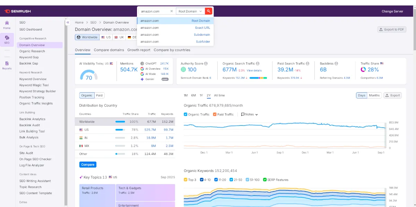Clear the amazon.com search field
This screenshot has width=416, height=207.
click(171, 11)
